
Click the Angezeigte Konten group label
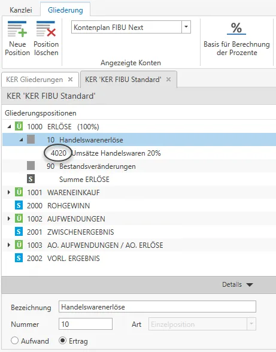click(131, 63)
